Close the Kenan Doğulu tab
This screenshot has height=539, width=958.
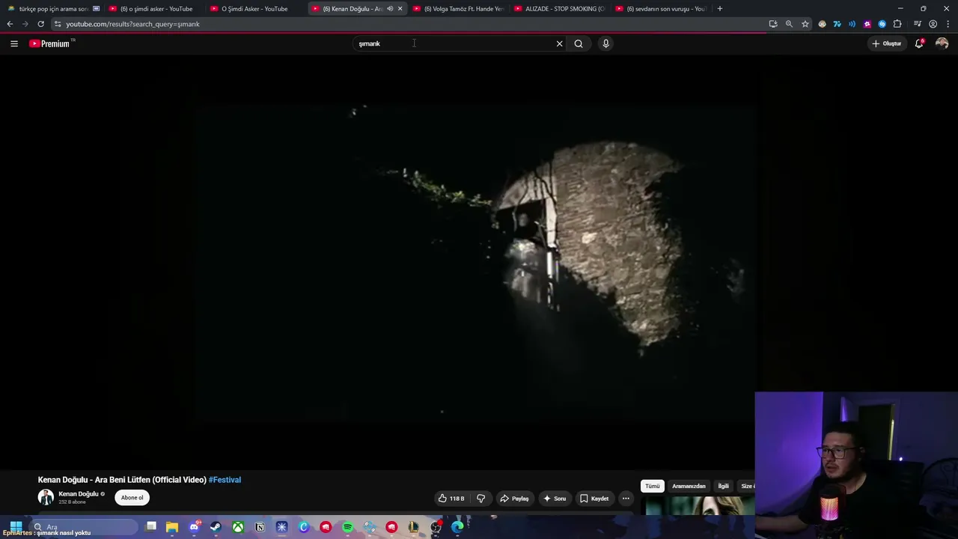400,9
